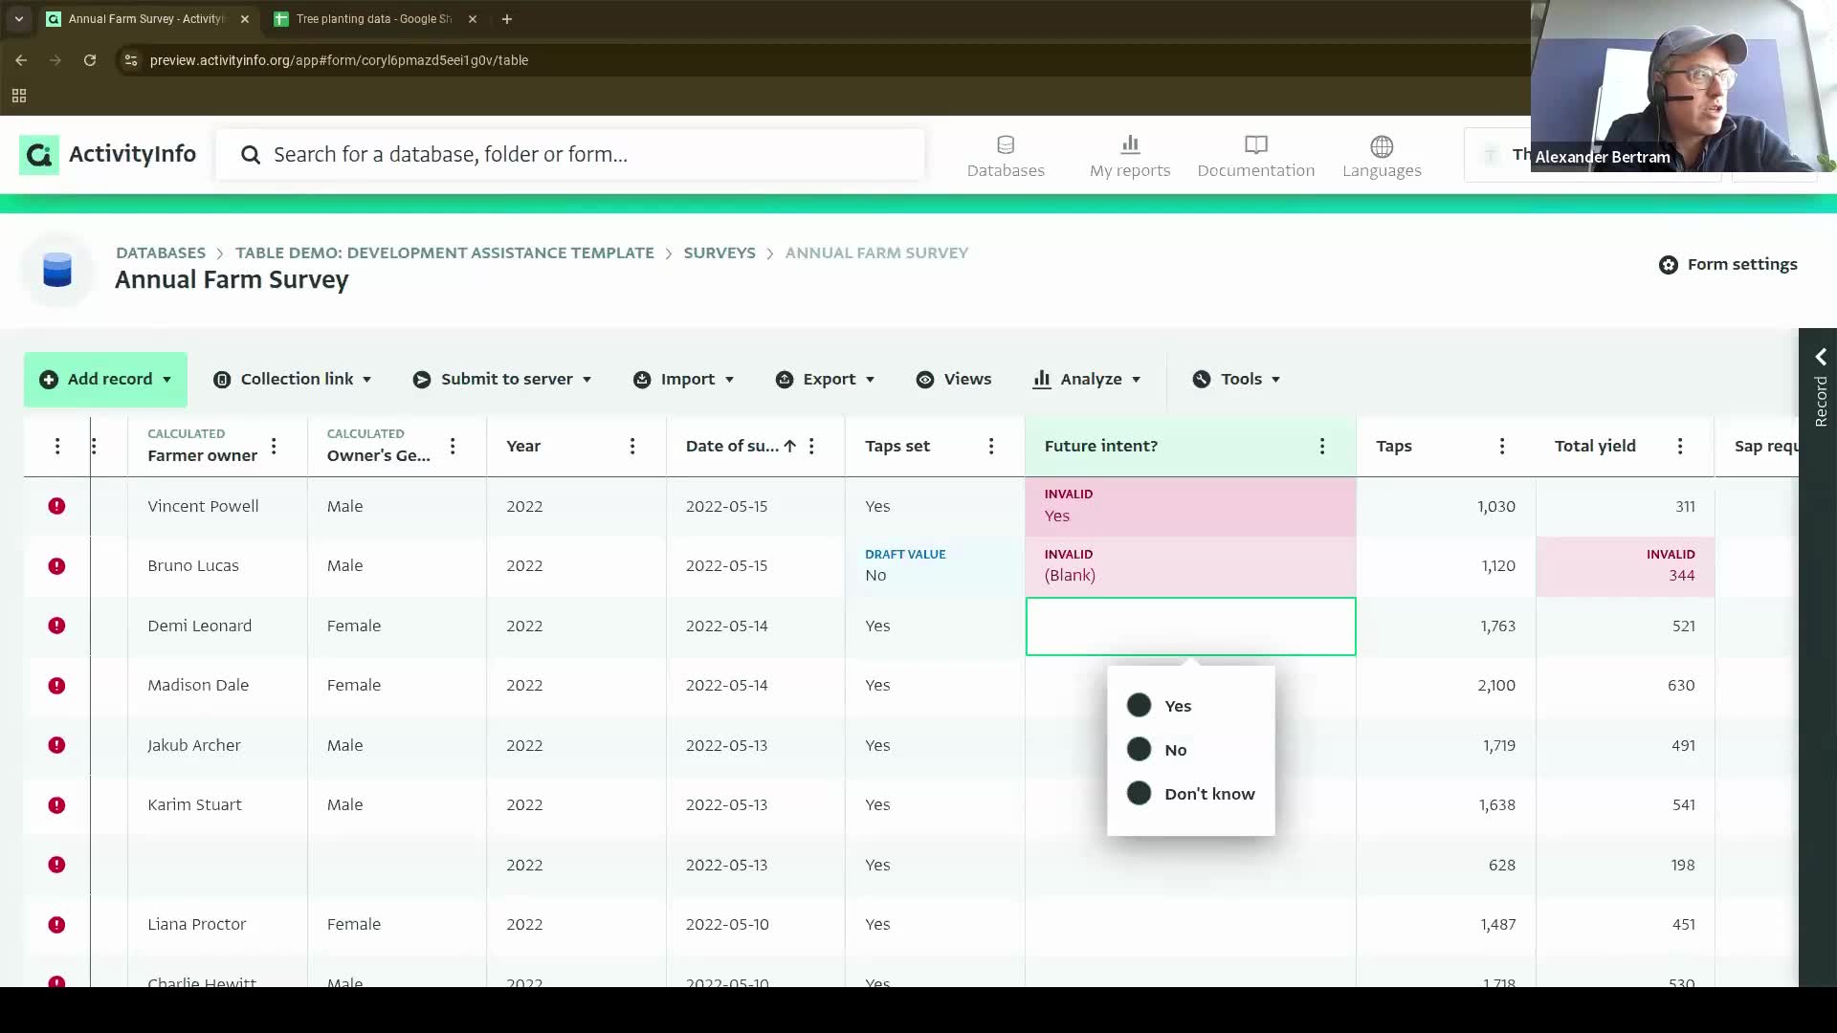Click the invalid Total yield 344 cell
Screen dimensions: 1837x1033
coord(1625,566)
